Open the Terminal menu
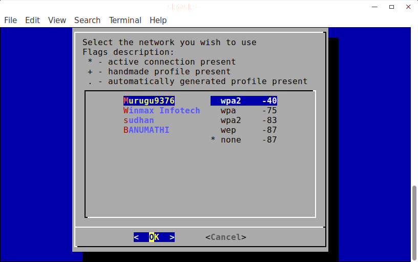 (125, 20)
